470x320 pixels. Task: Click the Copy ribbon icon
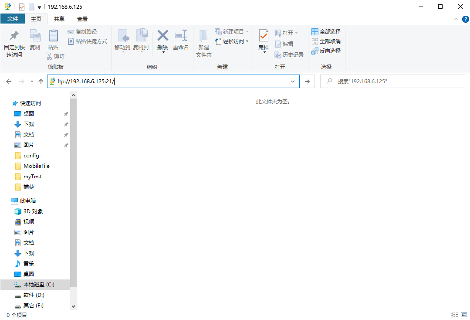(x=35, y=36)
